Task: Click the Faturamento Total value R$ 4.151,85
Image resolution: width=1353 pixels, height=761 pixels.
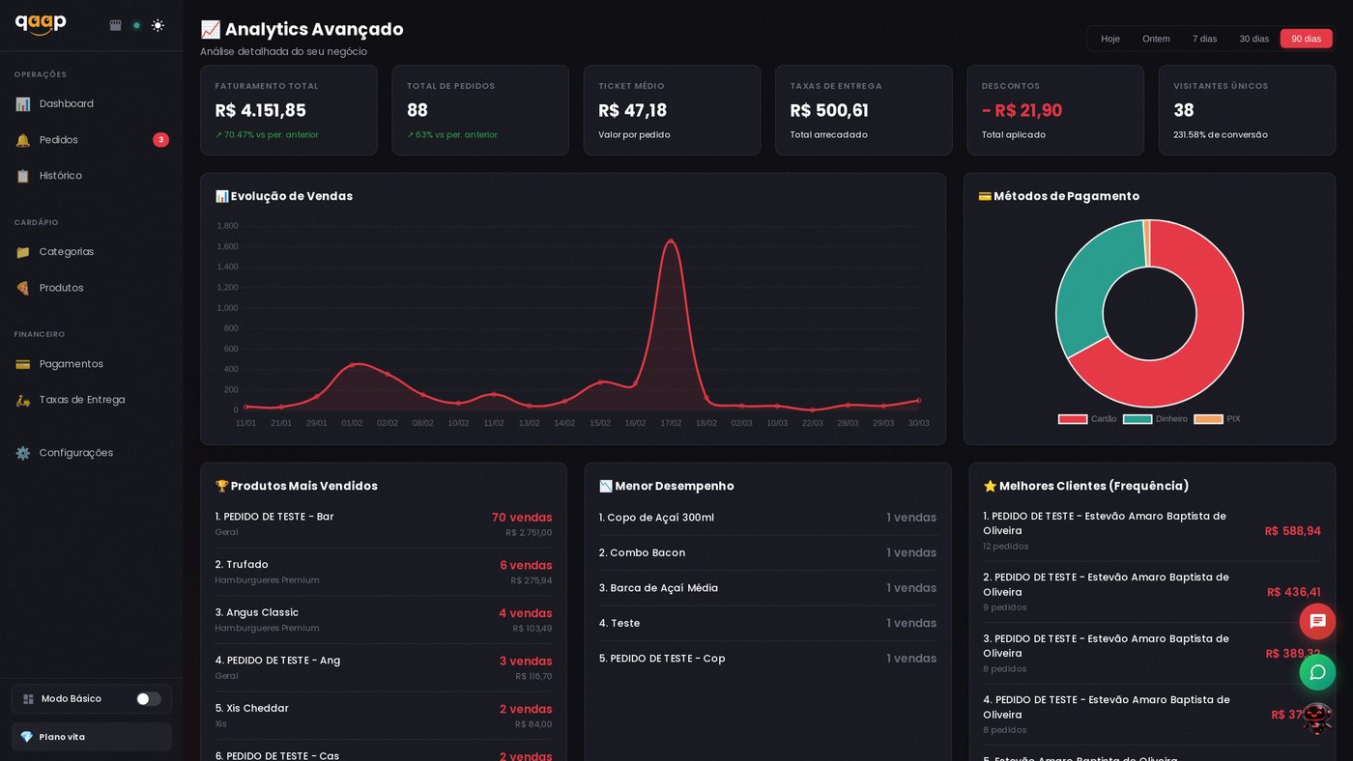Action: tap(260, 111)
